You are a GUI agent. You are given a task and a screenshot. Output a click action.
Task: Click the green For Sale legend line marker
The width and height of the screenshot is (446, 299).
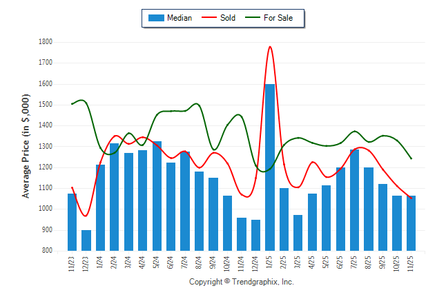pos(253,18)
